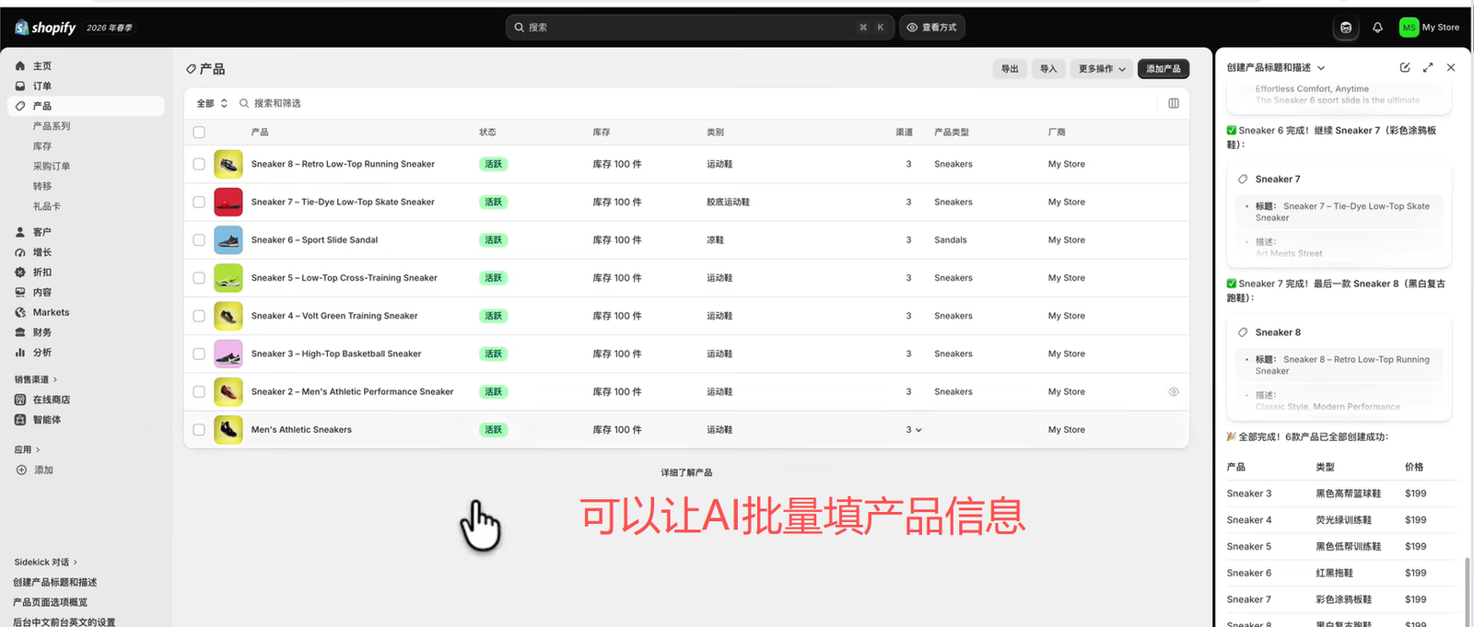Open the Sneaker 7 red shoe thumbnail

[x=228, y=202]
